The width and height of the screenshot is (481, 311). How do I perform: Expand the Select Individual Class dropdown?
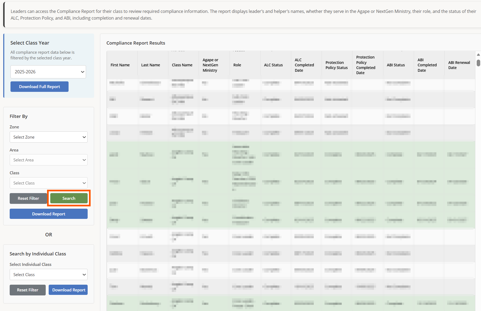coord(49,275)
